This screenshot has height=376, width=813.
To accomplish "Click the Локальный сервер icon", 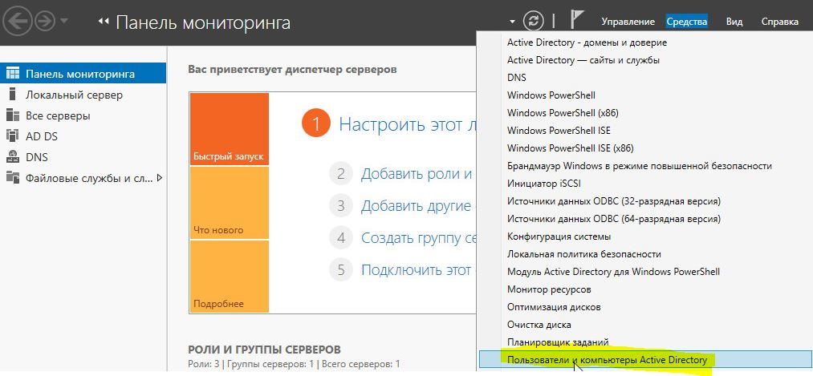I will pyautogui.click(x=13, y=95).
